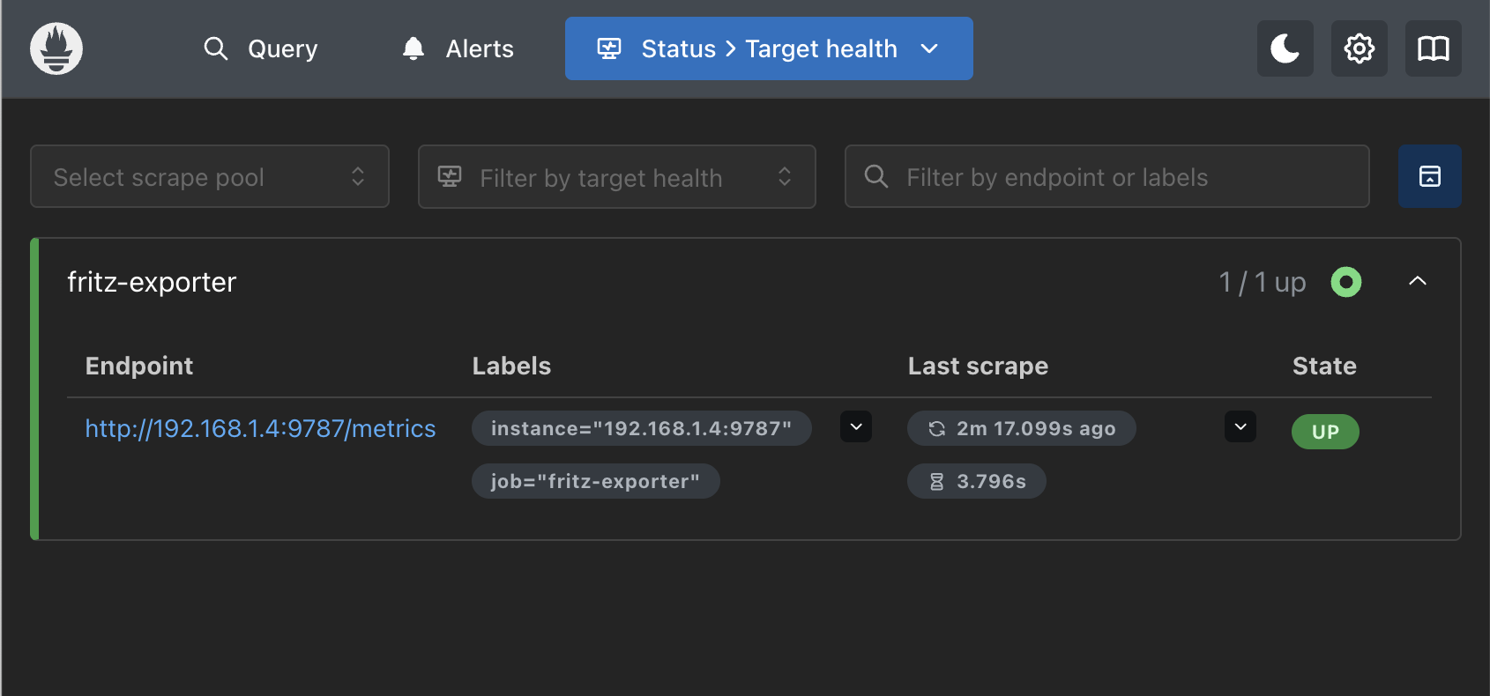Image resolution: width=1490 pixels, height=696 pixels.
Task: Toggle dark mode with moon icon
Action: (1285, 48)
